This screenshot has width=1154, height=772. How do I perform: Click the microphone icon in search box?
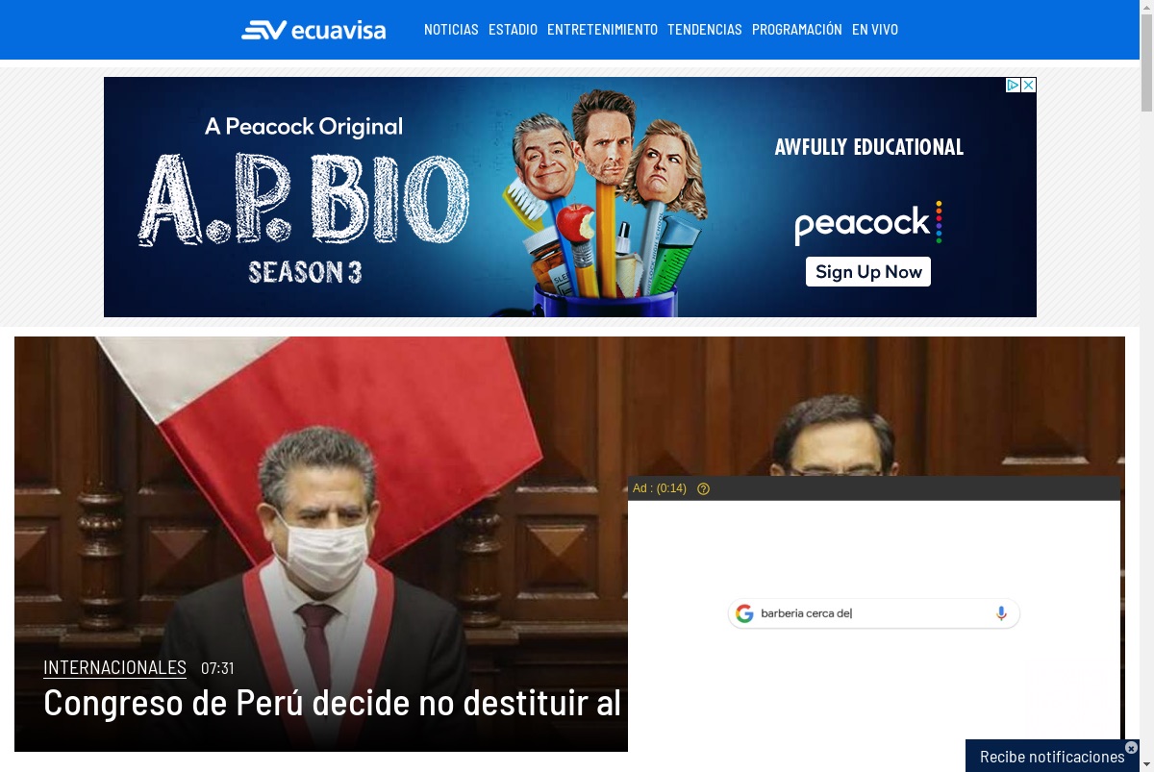1001,613
